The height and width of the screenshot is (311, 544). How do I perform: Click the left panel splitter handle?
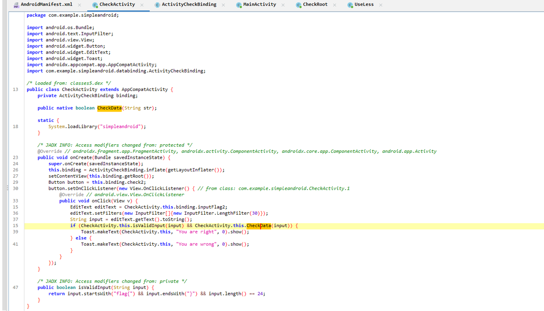7,188
